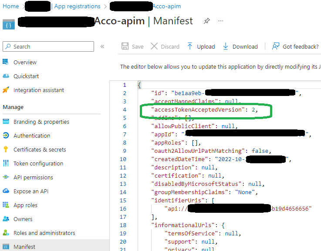Viewport: 321px width, 251px height.
Task: Click the "informationalUrls" key in editor
Action: pos(183,225)
